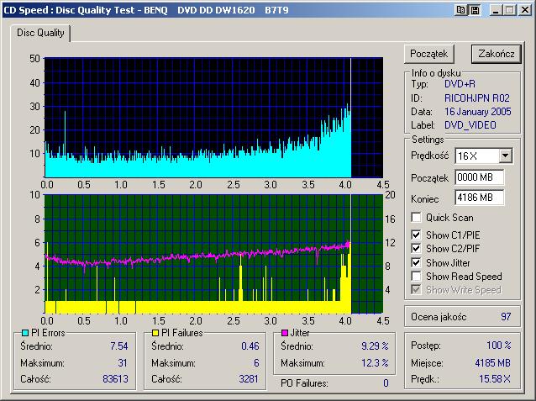Screen dimensions: 536x401
Task: Click the PI Errors maximum 31
Action: (123, 362)
